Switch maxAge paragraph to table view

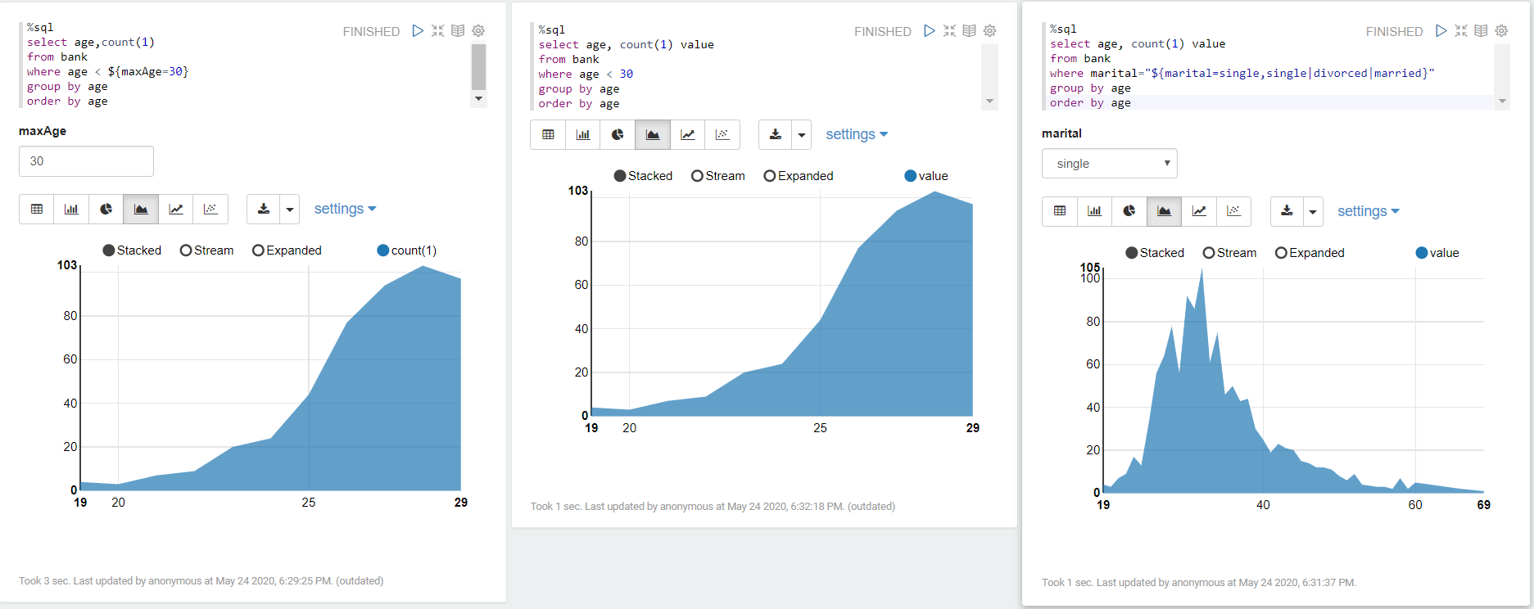37,210
